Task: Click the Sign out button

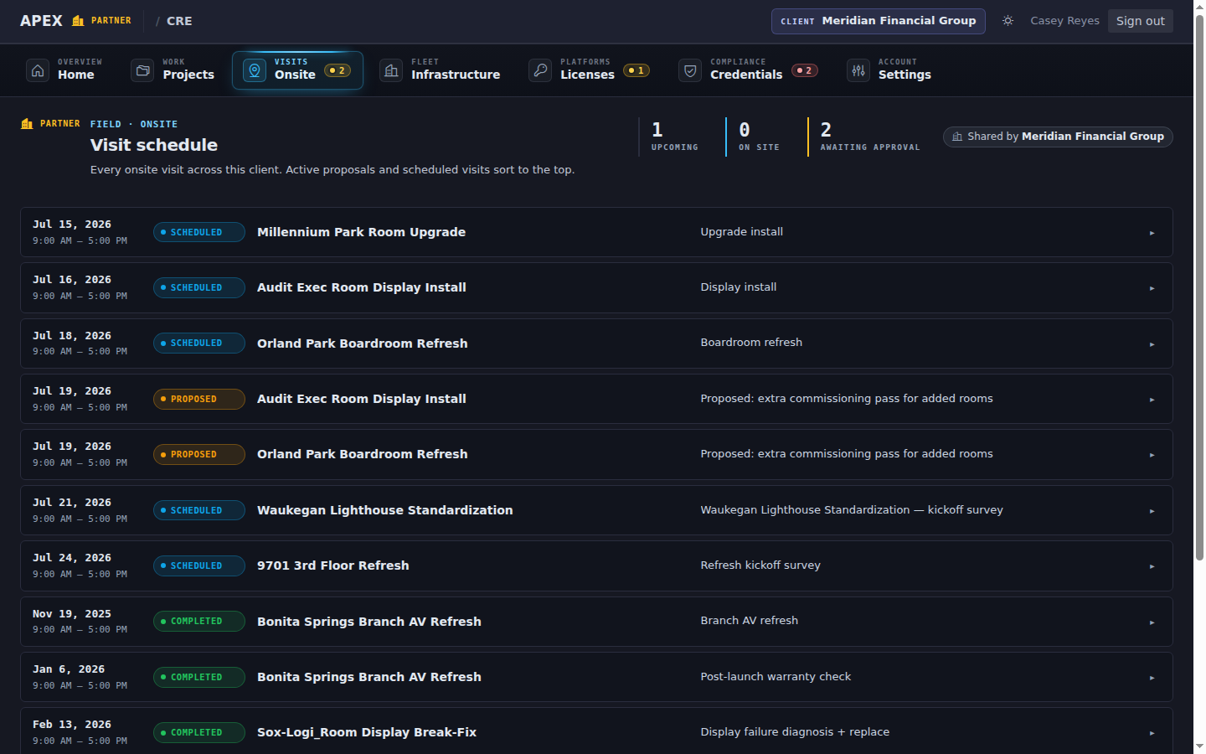Action: pyautogui.click(x=1140, y=21)
